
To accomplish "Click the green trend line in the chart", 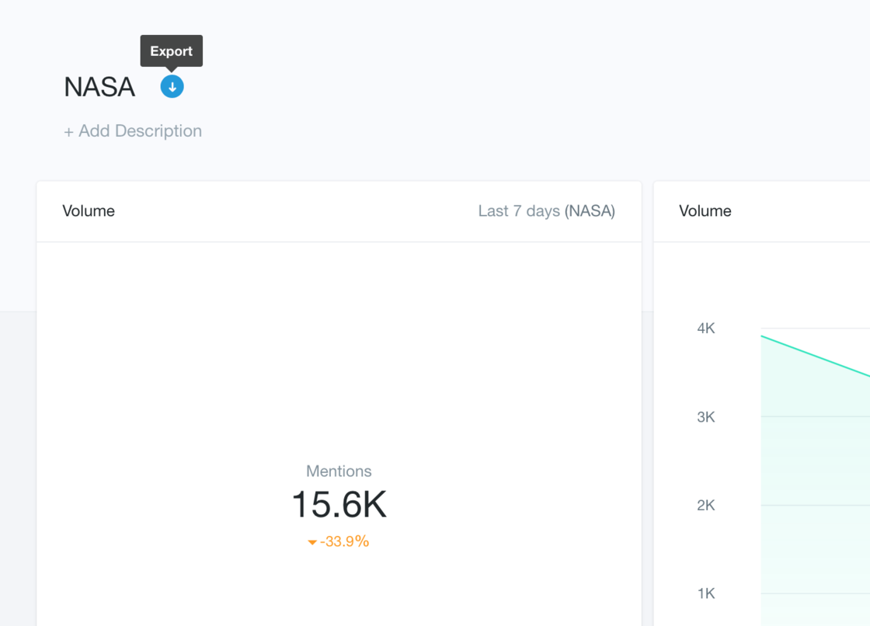I will (x=816, y=356).
